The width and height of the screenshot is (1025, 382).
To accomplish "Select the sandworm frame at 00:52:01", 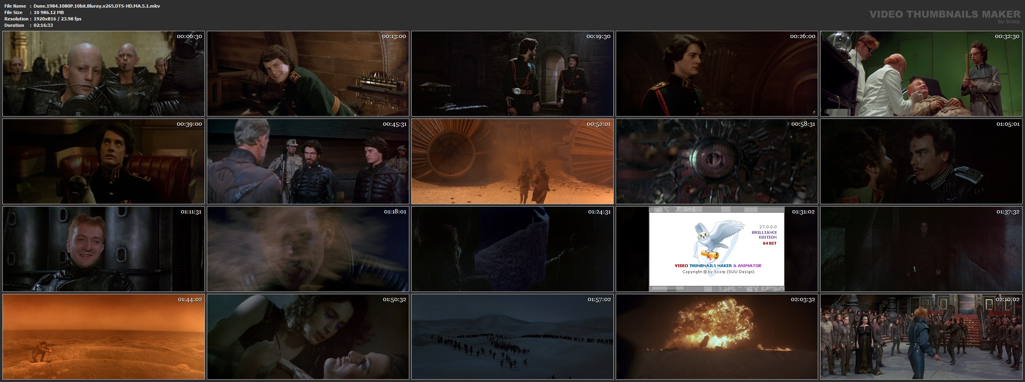I will coord(512,161).
